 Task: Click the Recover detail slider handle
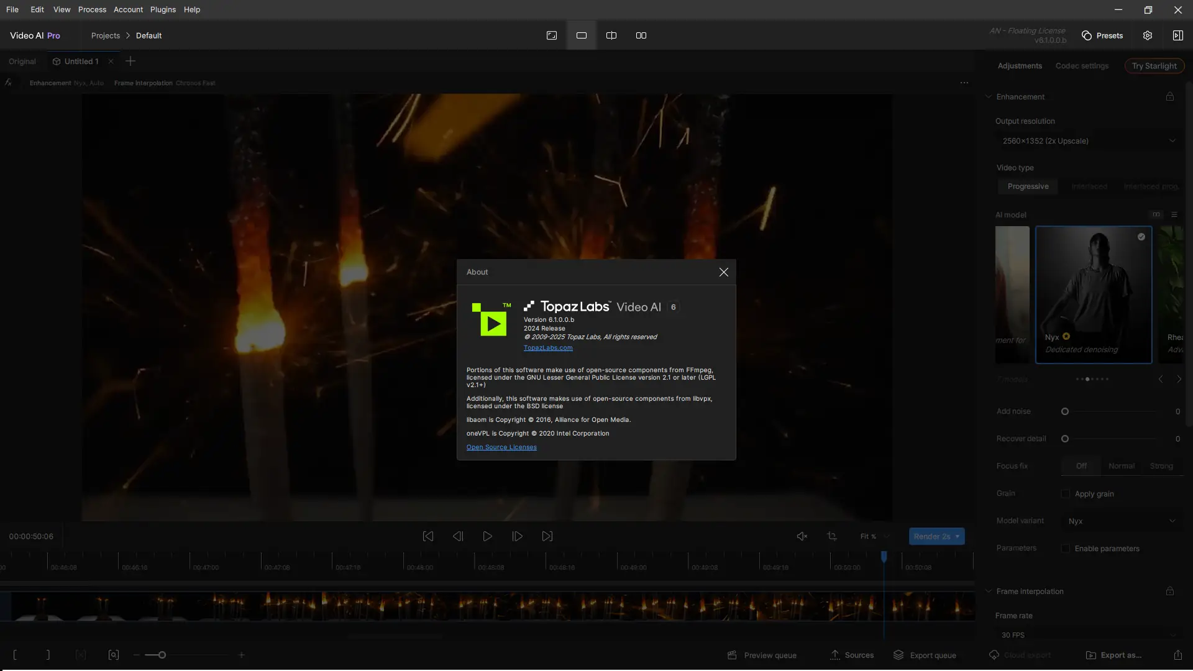(1064, 439)
